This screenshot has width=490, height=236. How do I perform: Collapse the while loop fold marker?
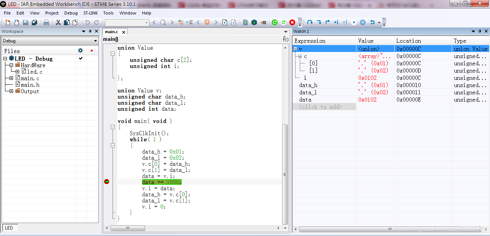click(113, 145)
